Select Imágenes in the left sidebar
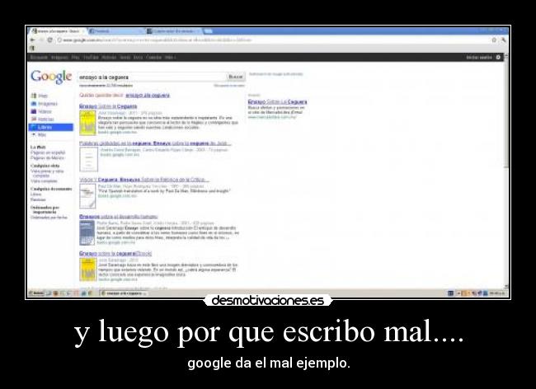 coord(45,104)
